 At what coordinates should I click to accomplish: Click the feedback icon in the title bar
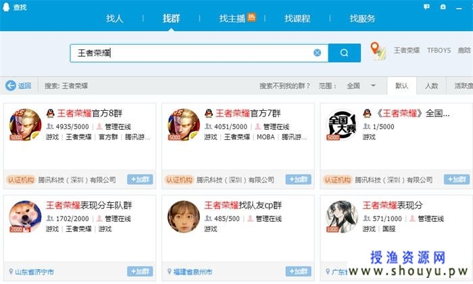[426, 6]
